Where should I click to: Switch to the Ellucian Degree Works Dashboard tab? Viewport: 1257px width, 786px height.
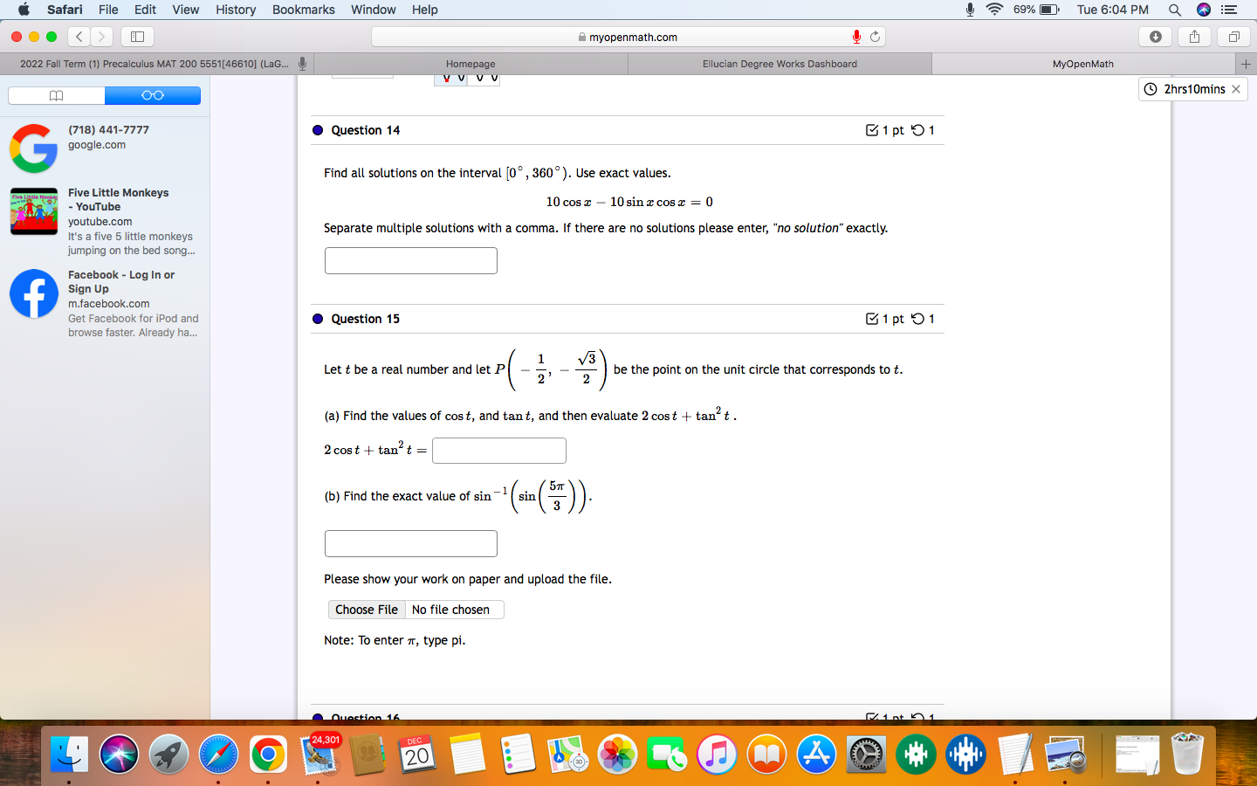pyautogui.click(x=780, y=63)
